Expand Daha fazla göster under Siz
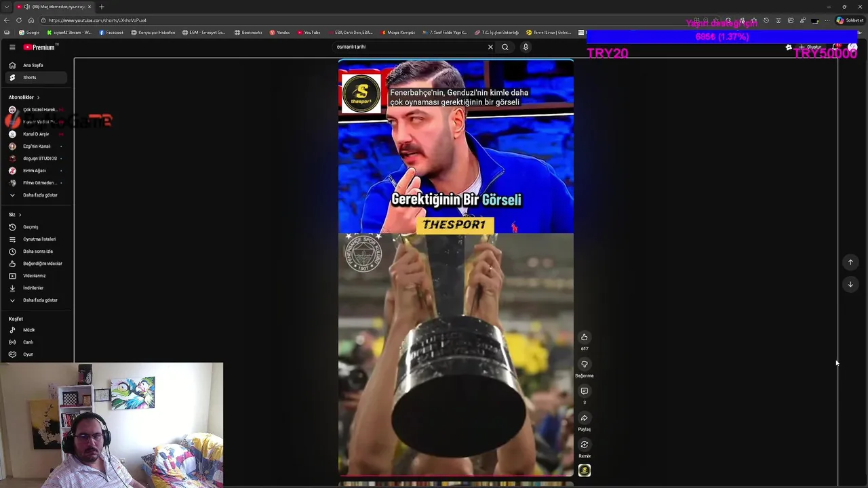Screen dimensions: 868x488 click(37, 300)
